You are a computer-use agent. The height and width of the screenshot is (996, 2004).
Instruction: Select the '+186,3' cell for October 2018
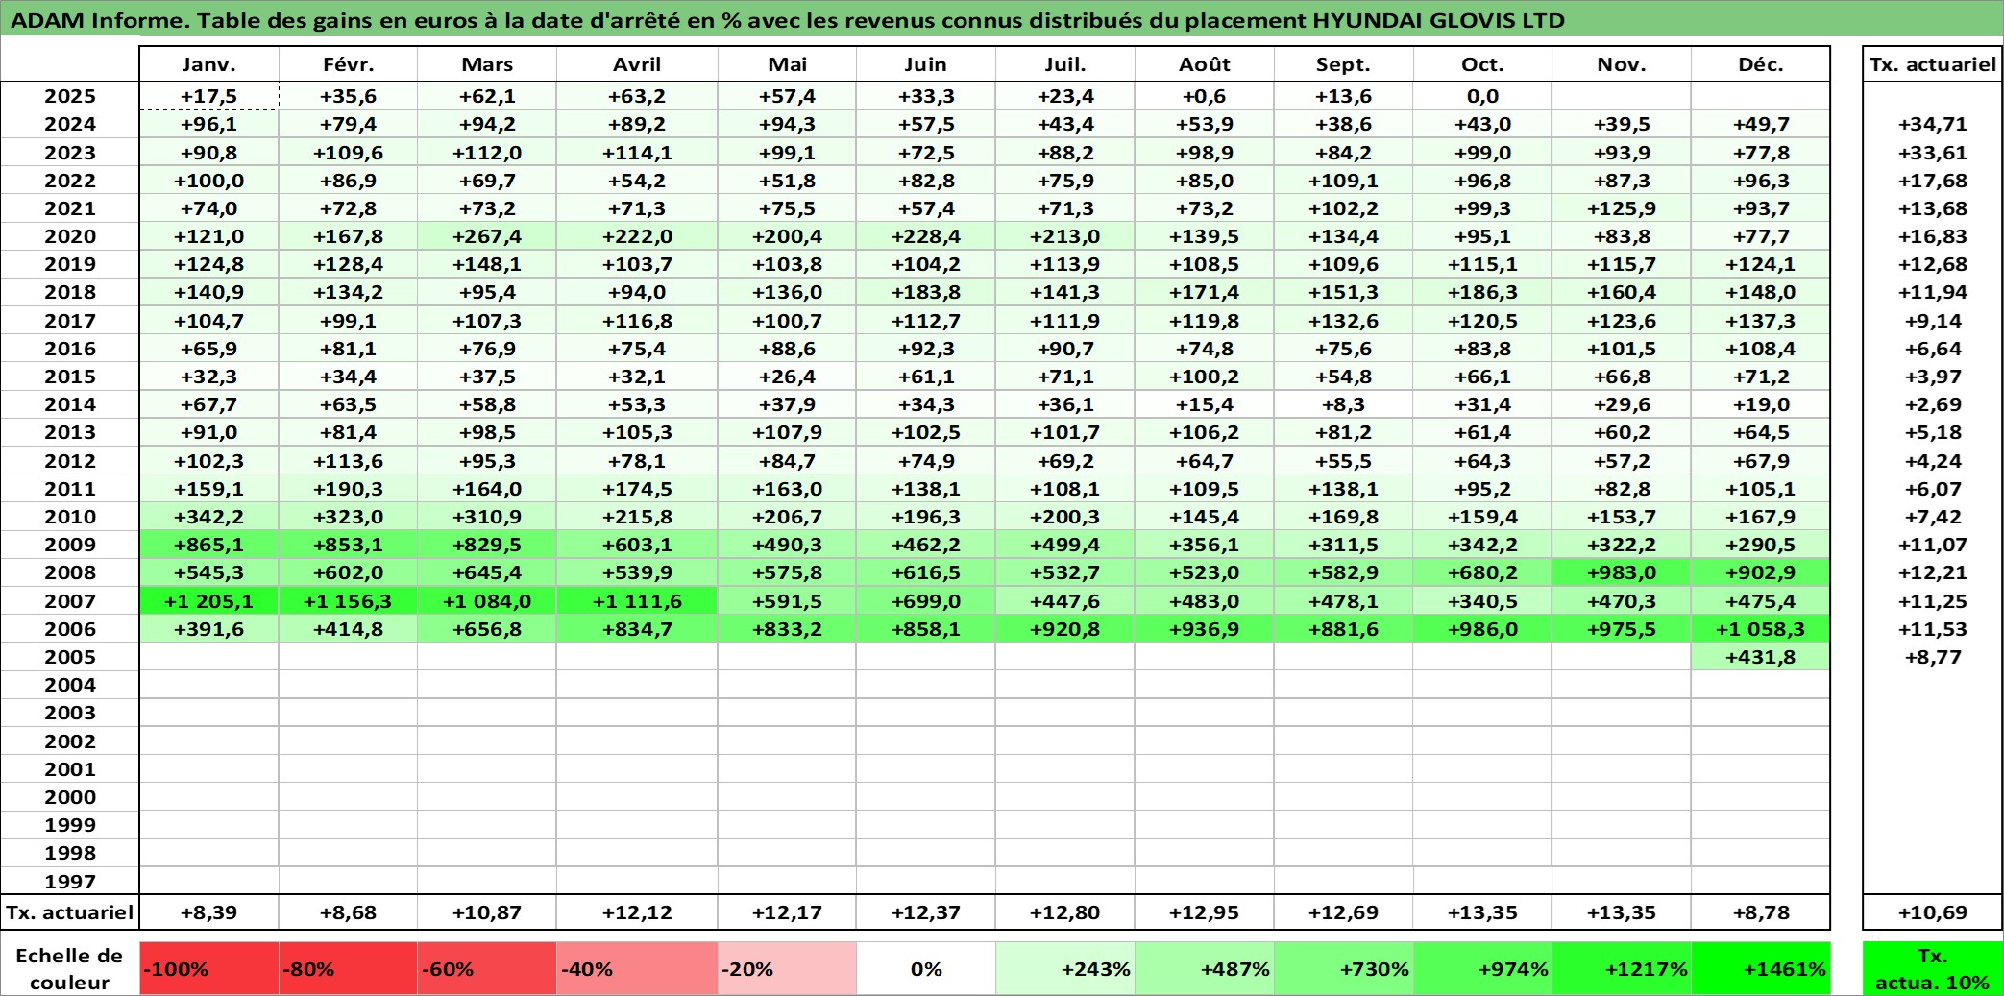[x=1482, y=292]
